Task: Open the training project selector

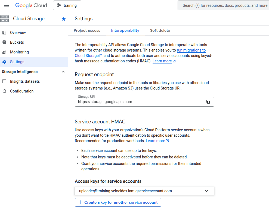Action: [67, 5]
